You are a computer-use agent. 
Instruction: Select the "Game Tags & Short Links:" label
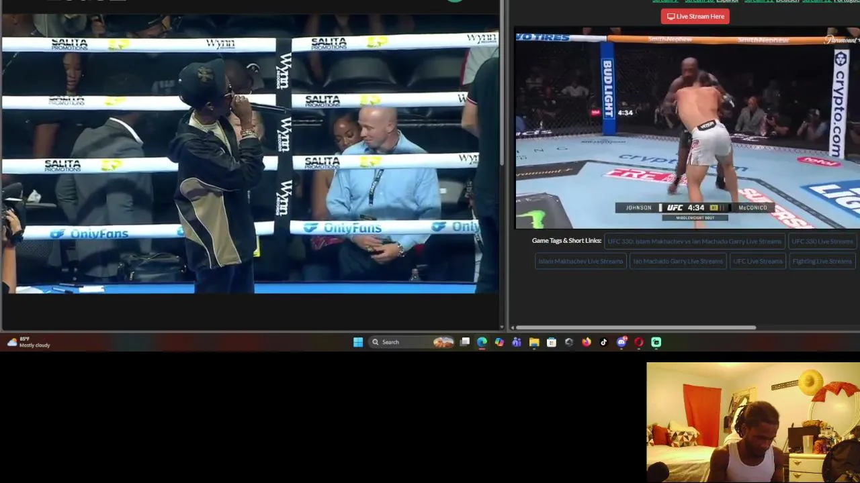click(x=566, y=241)
